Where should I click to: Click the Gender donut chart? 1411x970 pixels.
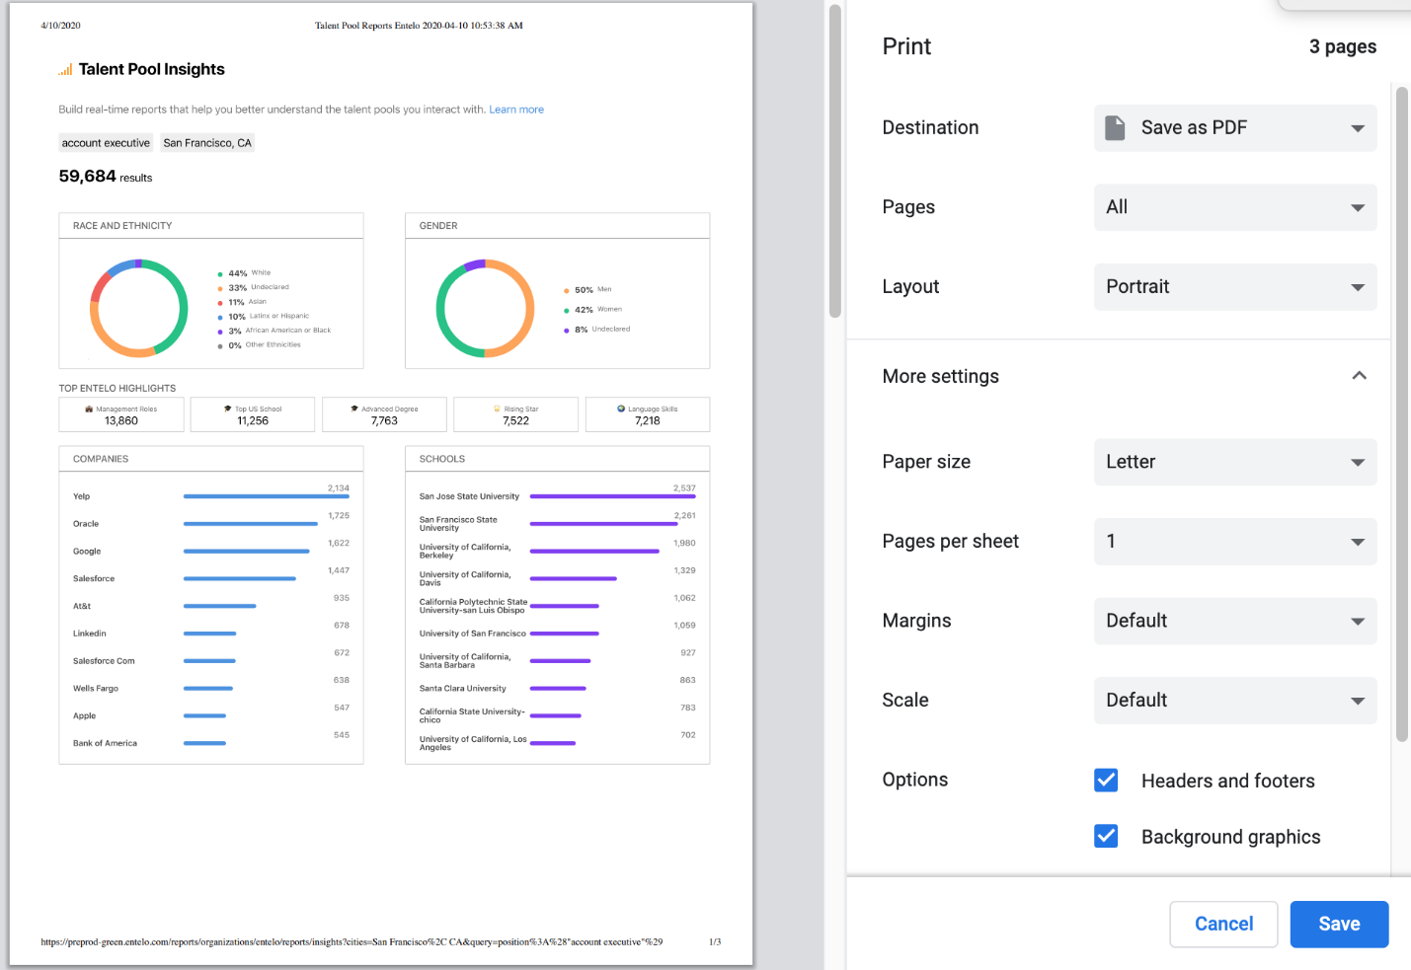tap(485, 308)
